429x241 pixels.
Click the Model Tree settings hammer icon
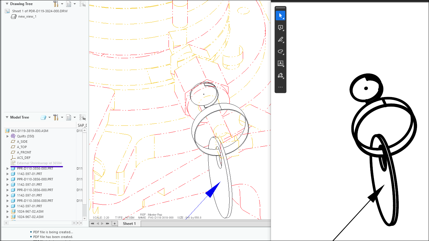pyautogui.click(x=56, y=117)
